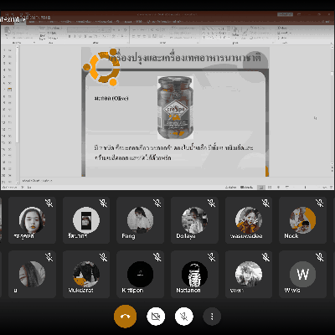The image size is (335, 335).
Task: Click the muted mic icon on Nock's tile
Action: [320, 203]
